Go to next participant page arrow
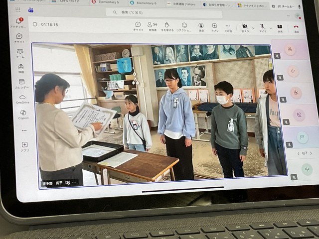The image size is (319, 239). (312, 153)
